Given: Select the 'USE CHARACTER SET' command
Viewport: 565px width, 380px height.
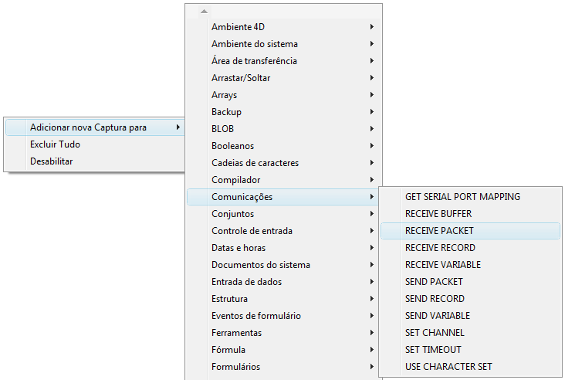Looking at the screenshot, I should tap(448, 367).
